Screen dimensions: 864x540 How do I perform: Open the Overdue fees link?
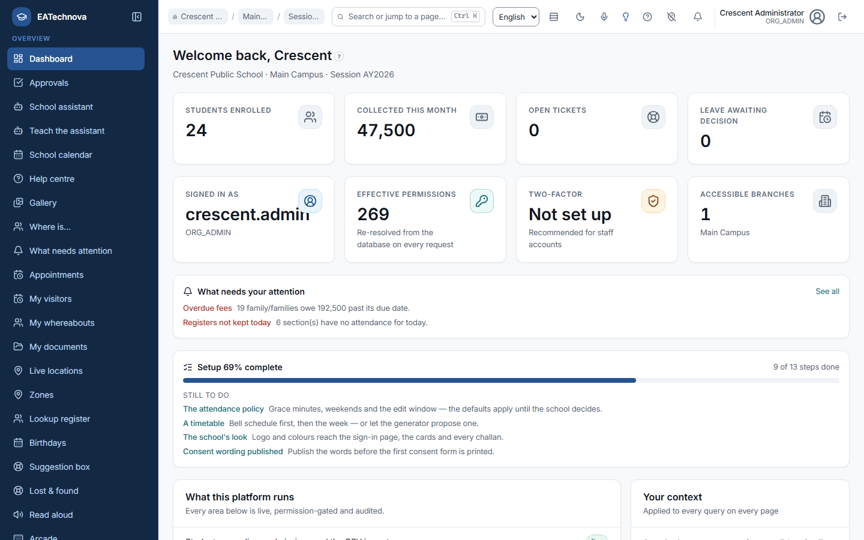pyautogui.click(x=208, y=308)
